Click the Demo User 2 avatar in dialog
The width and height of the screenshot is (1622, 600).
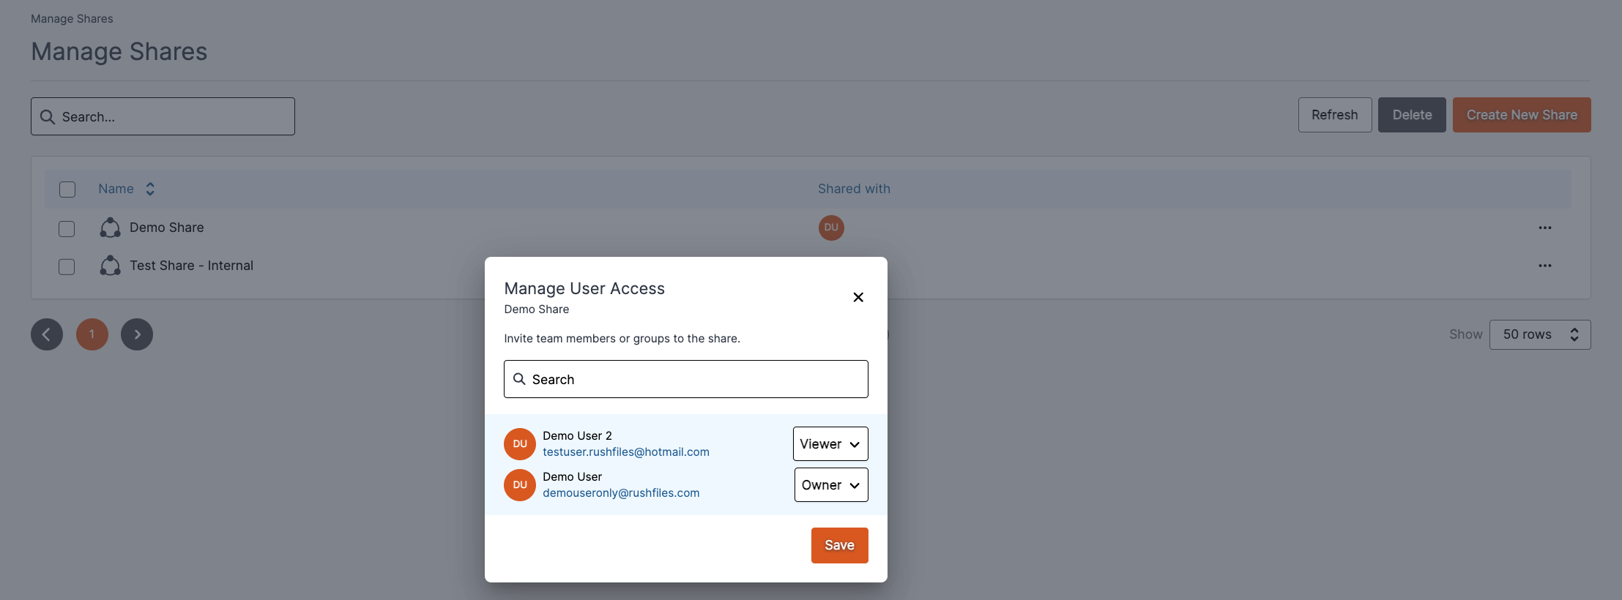pyautogui.click(x=520, y=444)
